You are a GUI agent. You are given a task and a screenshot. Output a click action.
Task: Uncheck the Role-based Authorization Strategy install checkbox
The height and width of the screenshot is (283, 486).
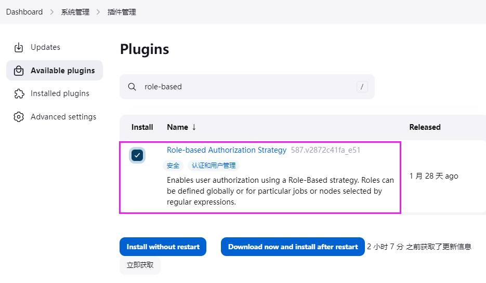[x=137, y=155]
